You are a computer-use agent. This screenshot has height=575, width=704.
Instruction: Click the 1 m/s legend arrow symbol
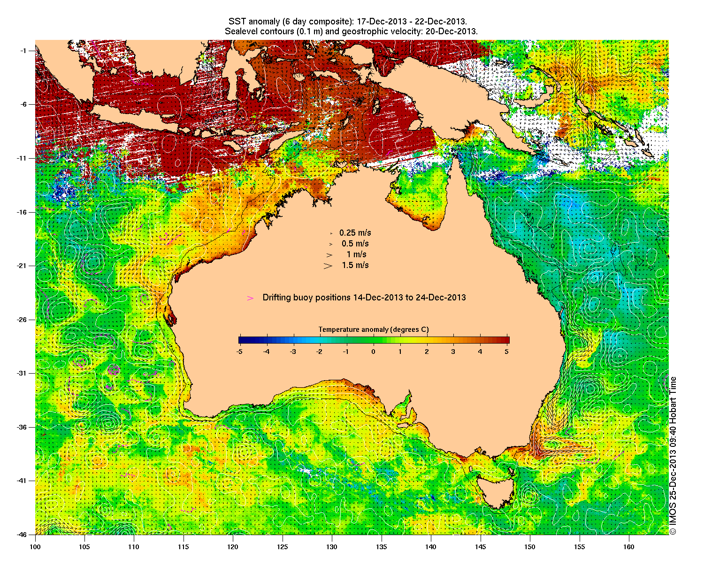pyautogui.click(x=329, y=255)
